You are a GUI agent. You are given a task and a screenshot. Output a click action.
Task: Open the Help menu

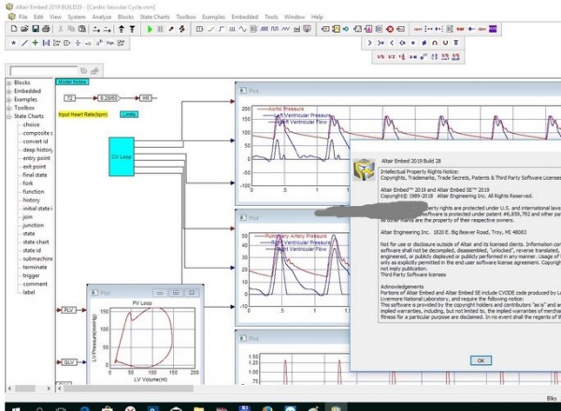tap(317, 17)
